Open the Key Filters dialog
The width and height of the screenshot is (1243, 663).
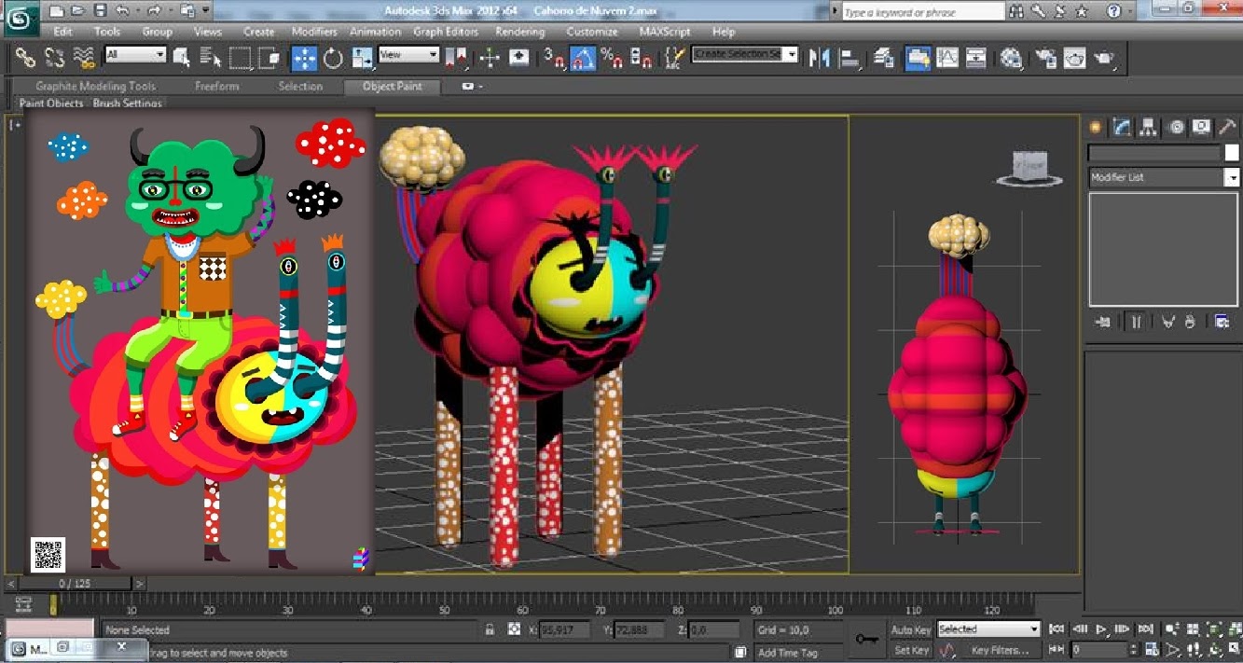999,650
